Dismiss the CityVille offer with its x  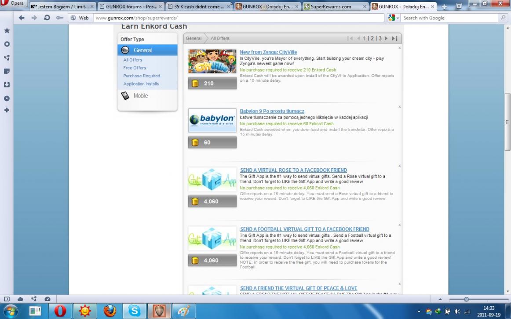pyautogui.click(x=399, y=47)
